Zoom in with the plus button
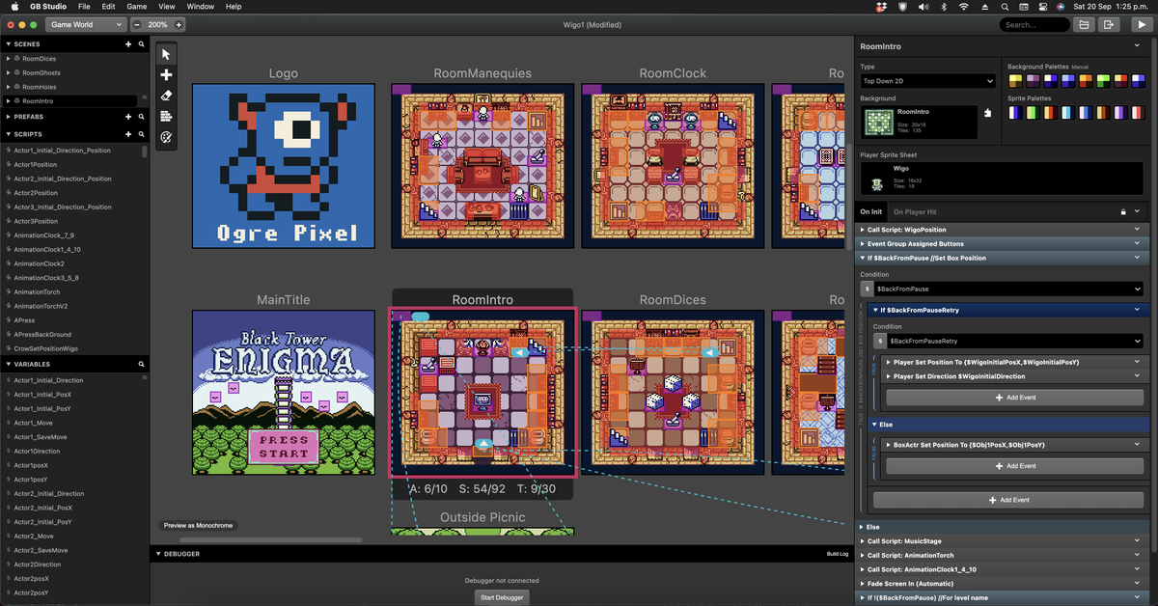This screenshot has height=606, width=1158. (x=179, y=24)
